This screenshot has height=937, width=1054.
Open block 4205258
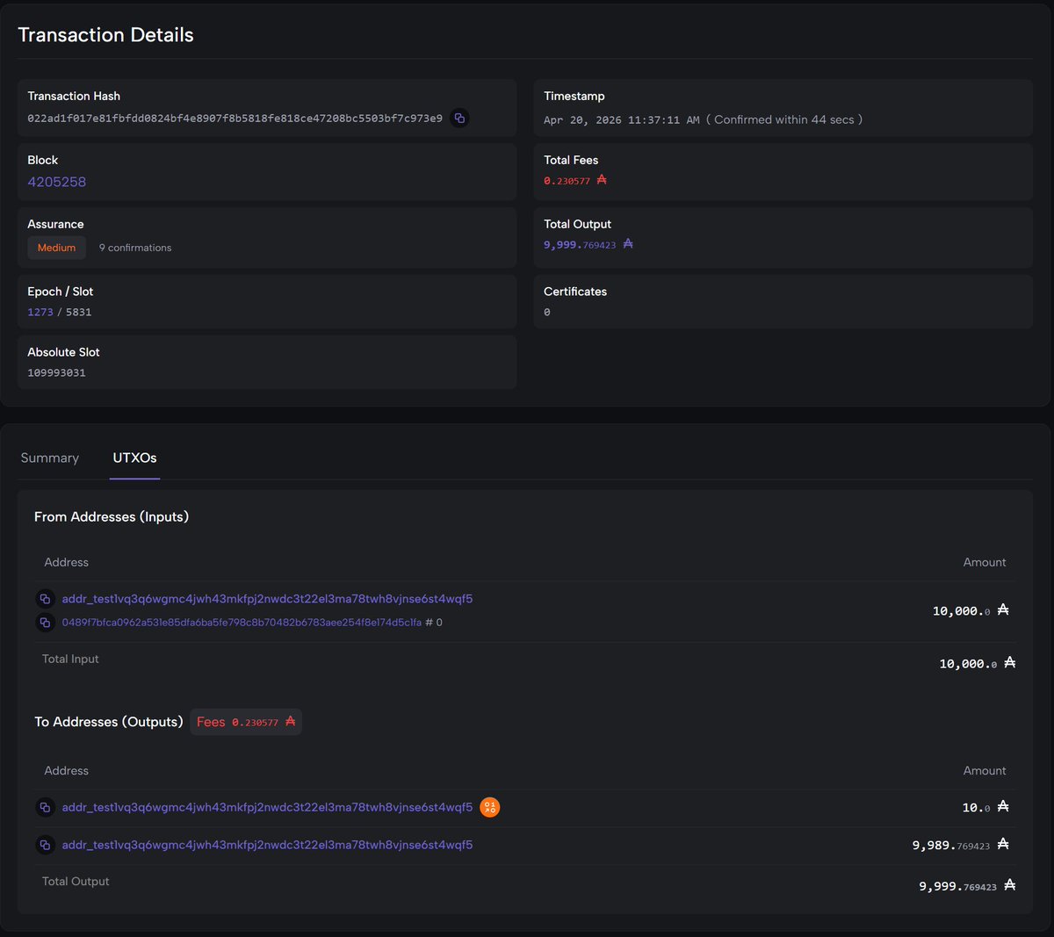[x=56, y=182]
